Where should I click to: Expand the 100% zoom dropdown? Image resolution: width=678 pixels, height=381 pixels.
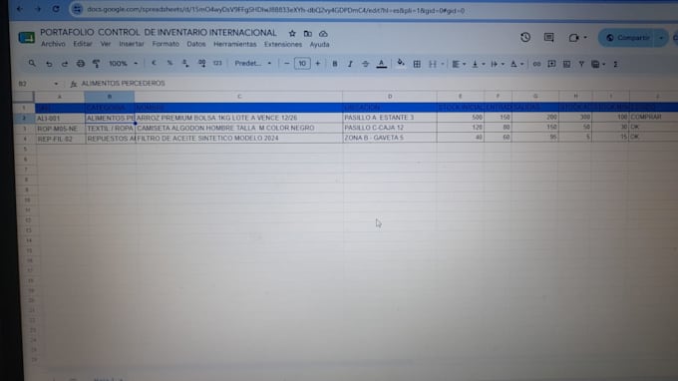coord(124,64)
